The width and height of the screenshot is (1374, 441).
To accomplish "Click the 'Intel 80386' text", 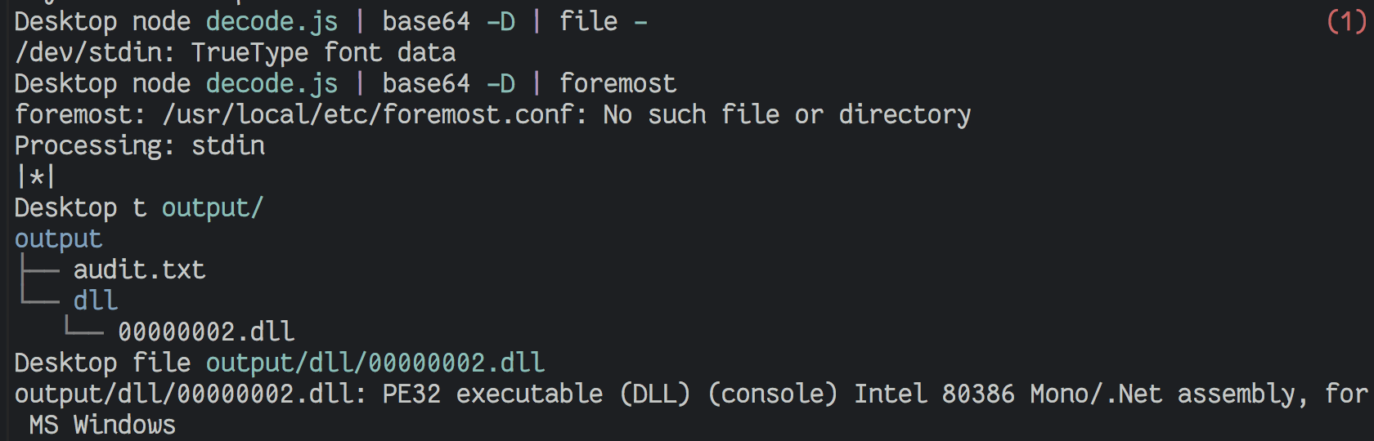I will click(934, 394).
